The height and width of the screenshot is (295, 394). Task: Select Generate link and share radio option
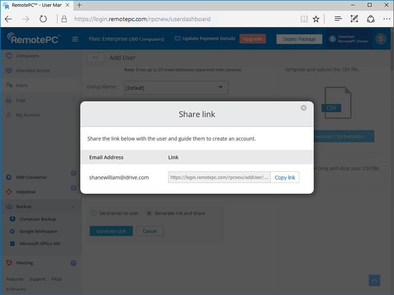tap(149, 213)
